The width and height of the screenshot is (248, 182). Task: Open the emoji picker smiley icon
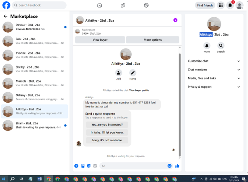click(169, 166)
